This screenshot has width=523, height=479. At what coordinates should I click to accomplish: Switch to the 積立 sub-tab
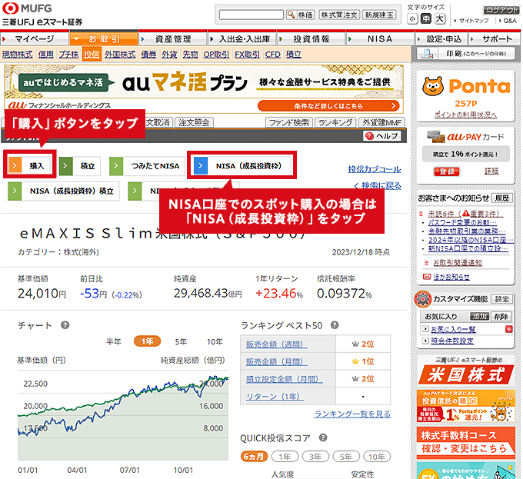point(294,55)
